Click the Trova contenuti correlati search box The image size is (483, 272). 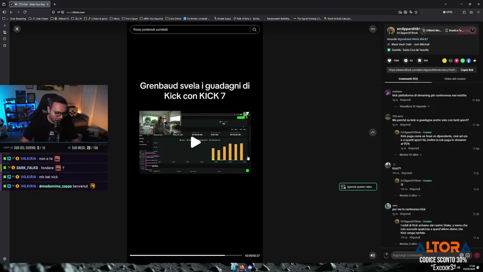190,29
